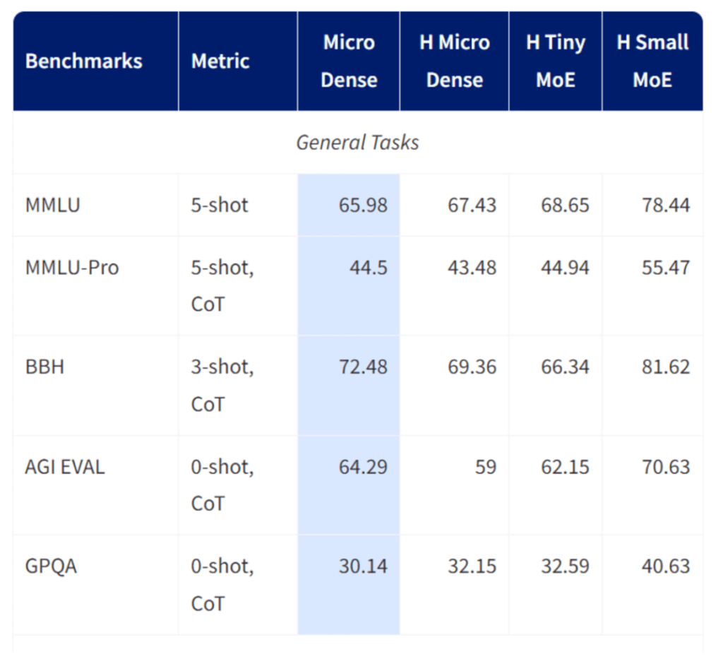The height and width of the screenshot is (666, 723).
Task: Select the 5-shot metric cell for MMLU
Action: 220,206
